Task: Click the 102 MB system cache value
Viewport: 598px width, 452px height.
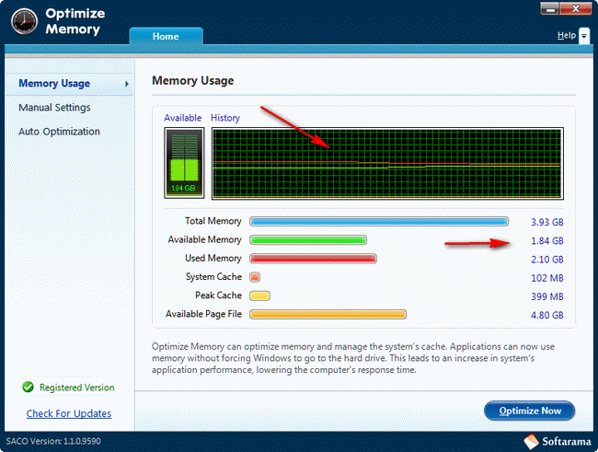Action: (x=547, y=278)
